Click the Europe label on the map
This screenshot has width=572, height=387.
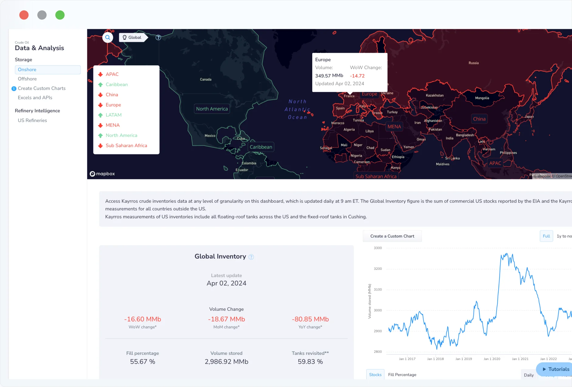pyautogui.click(x=369, y=94)
